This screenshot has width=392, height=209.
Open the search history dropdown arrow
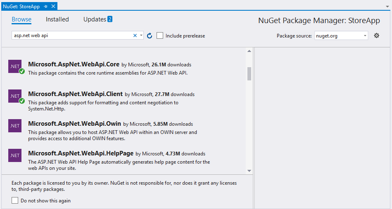pyautogui.click(x=141, y=36)
